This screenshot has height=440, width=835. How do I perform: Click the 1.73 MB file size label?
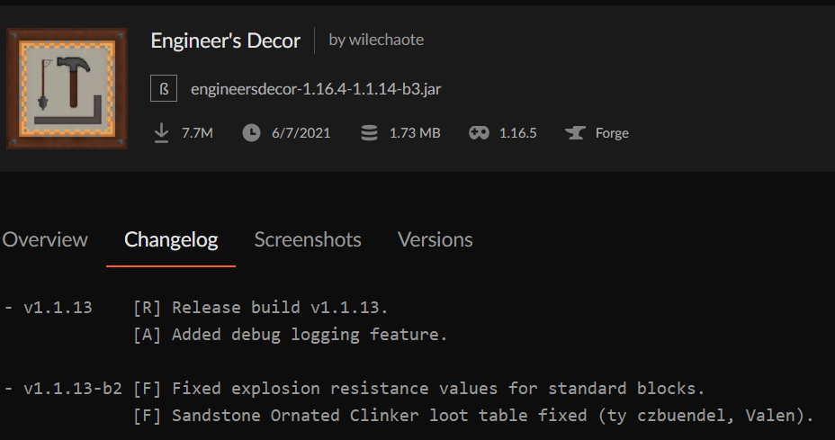[415, 133]
